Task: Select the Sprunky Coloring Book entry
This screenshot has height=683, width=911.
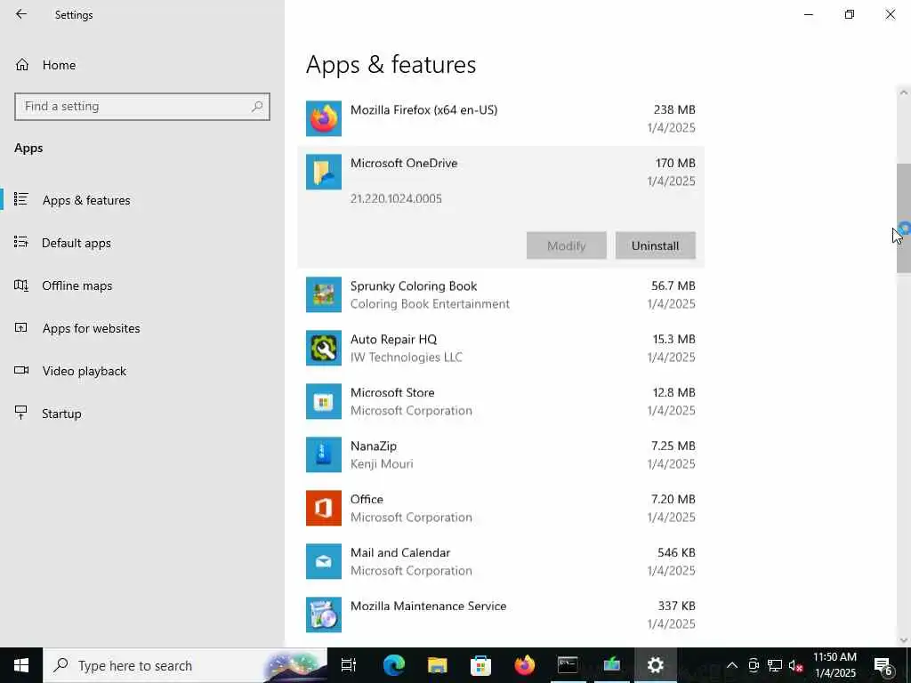Action: click(x=501, y=295)
